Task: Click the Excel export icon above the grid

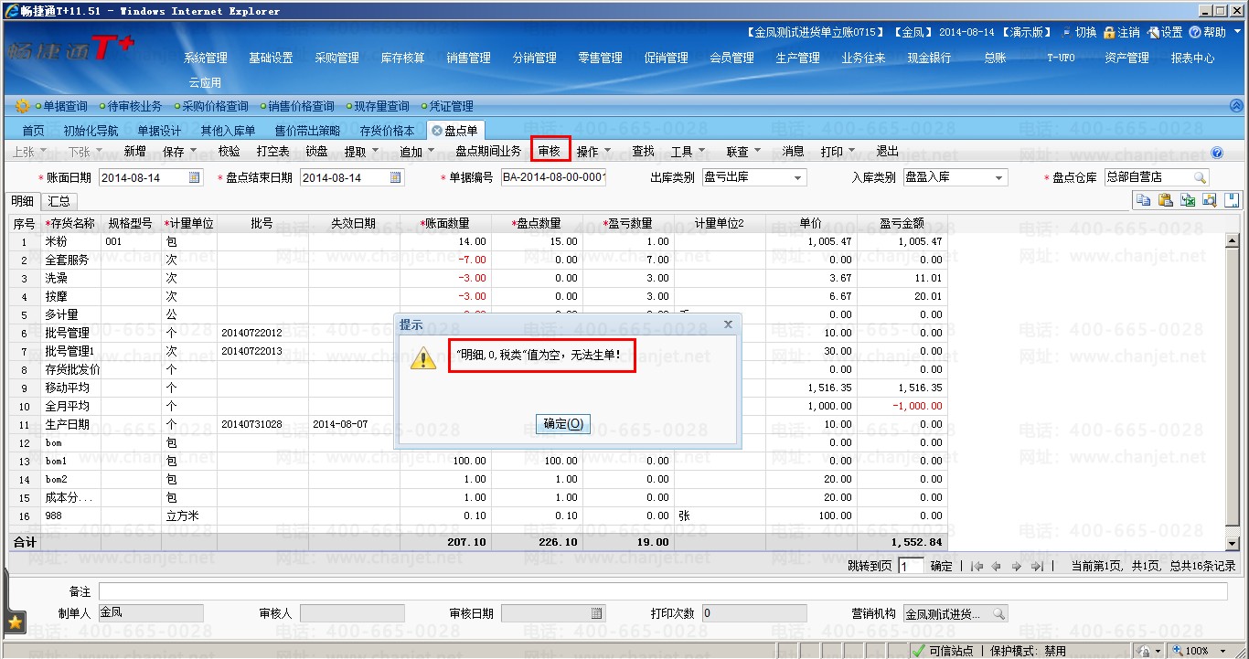Action: click(1188, 200)
